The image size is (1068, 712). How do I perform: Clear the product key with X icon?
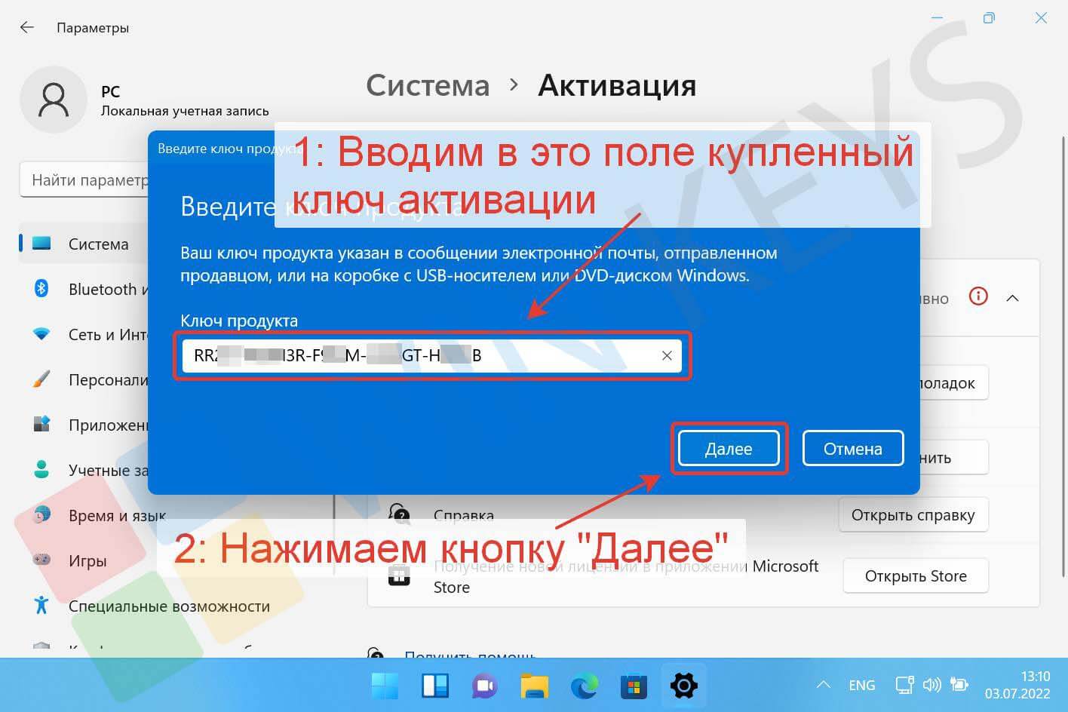click(x=667, y=356)
